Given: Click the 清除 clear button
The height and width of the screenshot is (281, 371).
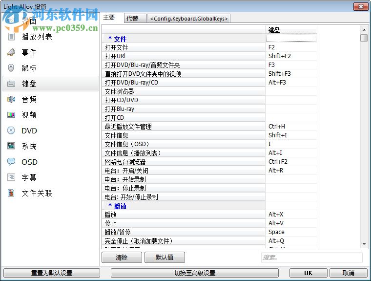Looking at the screenshot, I should (x=122, y=258).
